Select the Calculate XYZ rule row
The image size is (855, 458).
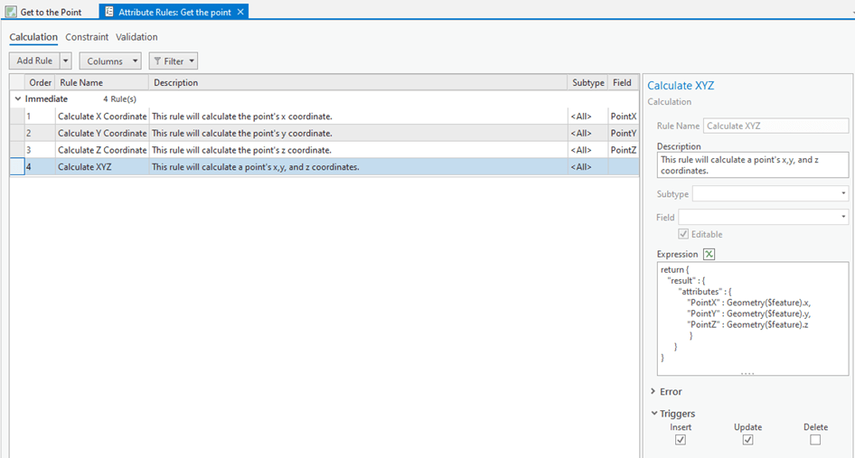click(324, 167)
